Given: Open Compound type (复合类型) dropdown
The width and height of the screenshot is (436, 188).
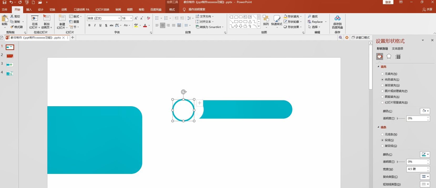Looking at the screenshot, I should tap(425, 177).
